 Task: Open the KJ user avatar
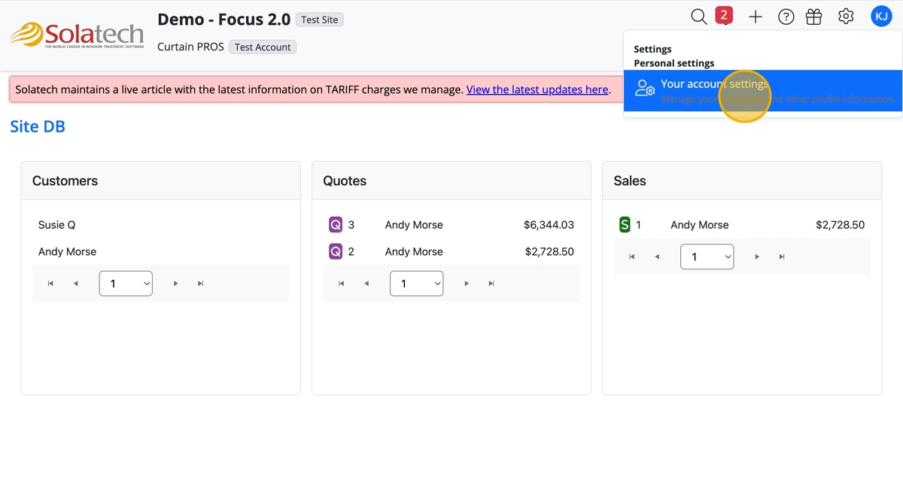pyautogui.click(x=881, y=16)
